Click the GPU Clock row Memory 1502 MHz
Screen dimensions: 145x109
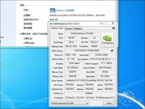89,85
